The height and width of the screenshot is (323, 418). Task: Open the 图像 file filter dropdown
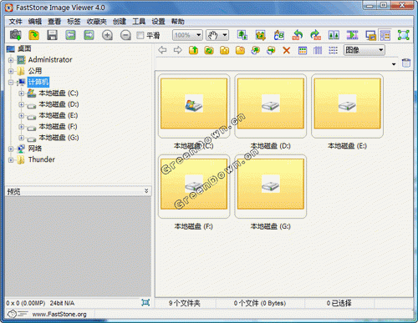pos(364,50)
